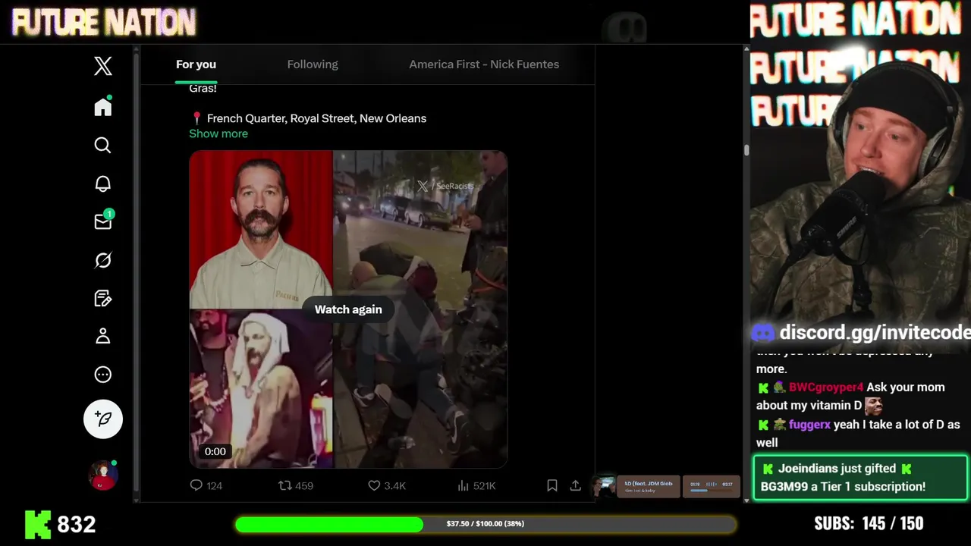Open Messages envelope with 1 unread
The width and height of the screenshot is (971, 546).
point(103,221)
